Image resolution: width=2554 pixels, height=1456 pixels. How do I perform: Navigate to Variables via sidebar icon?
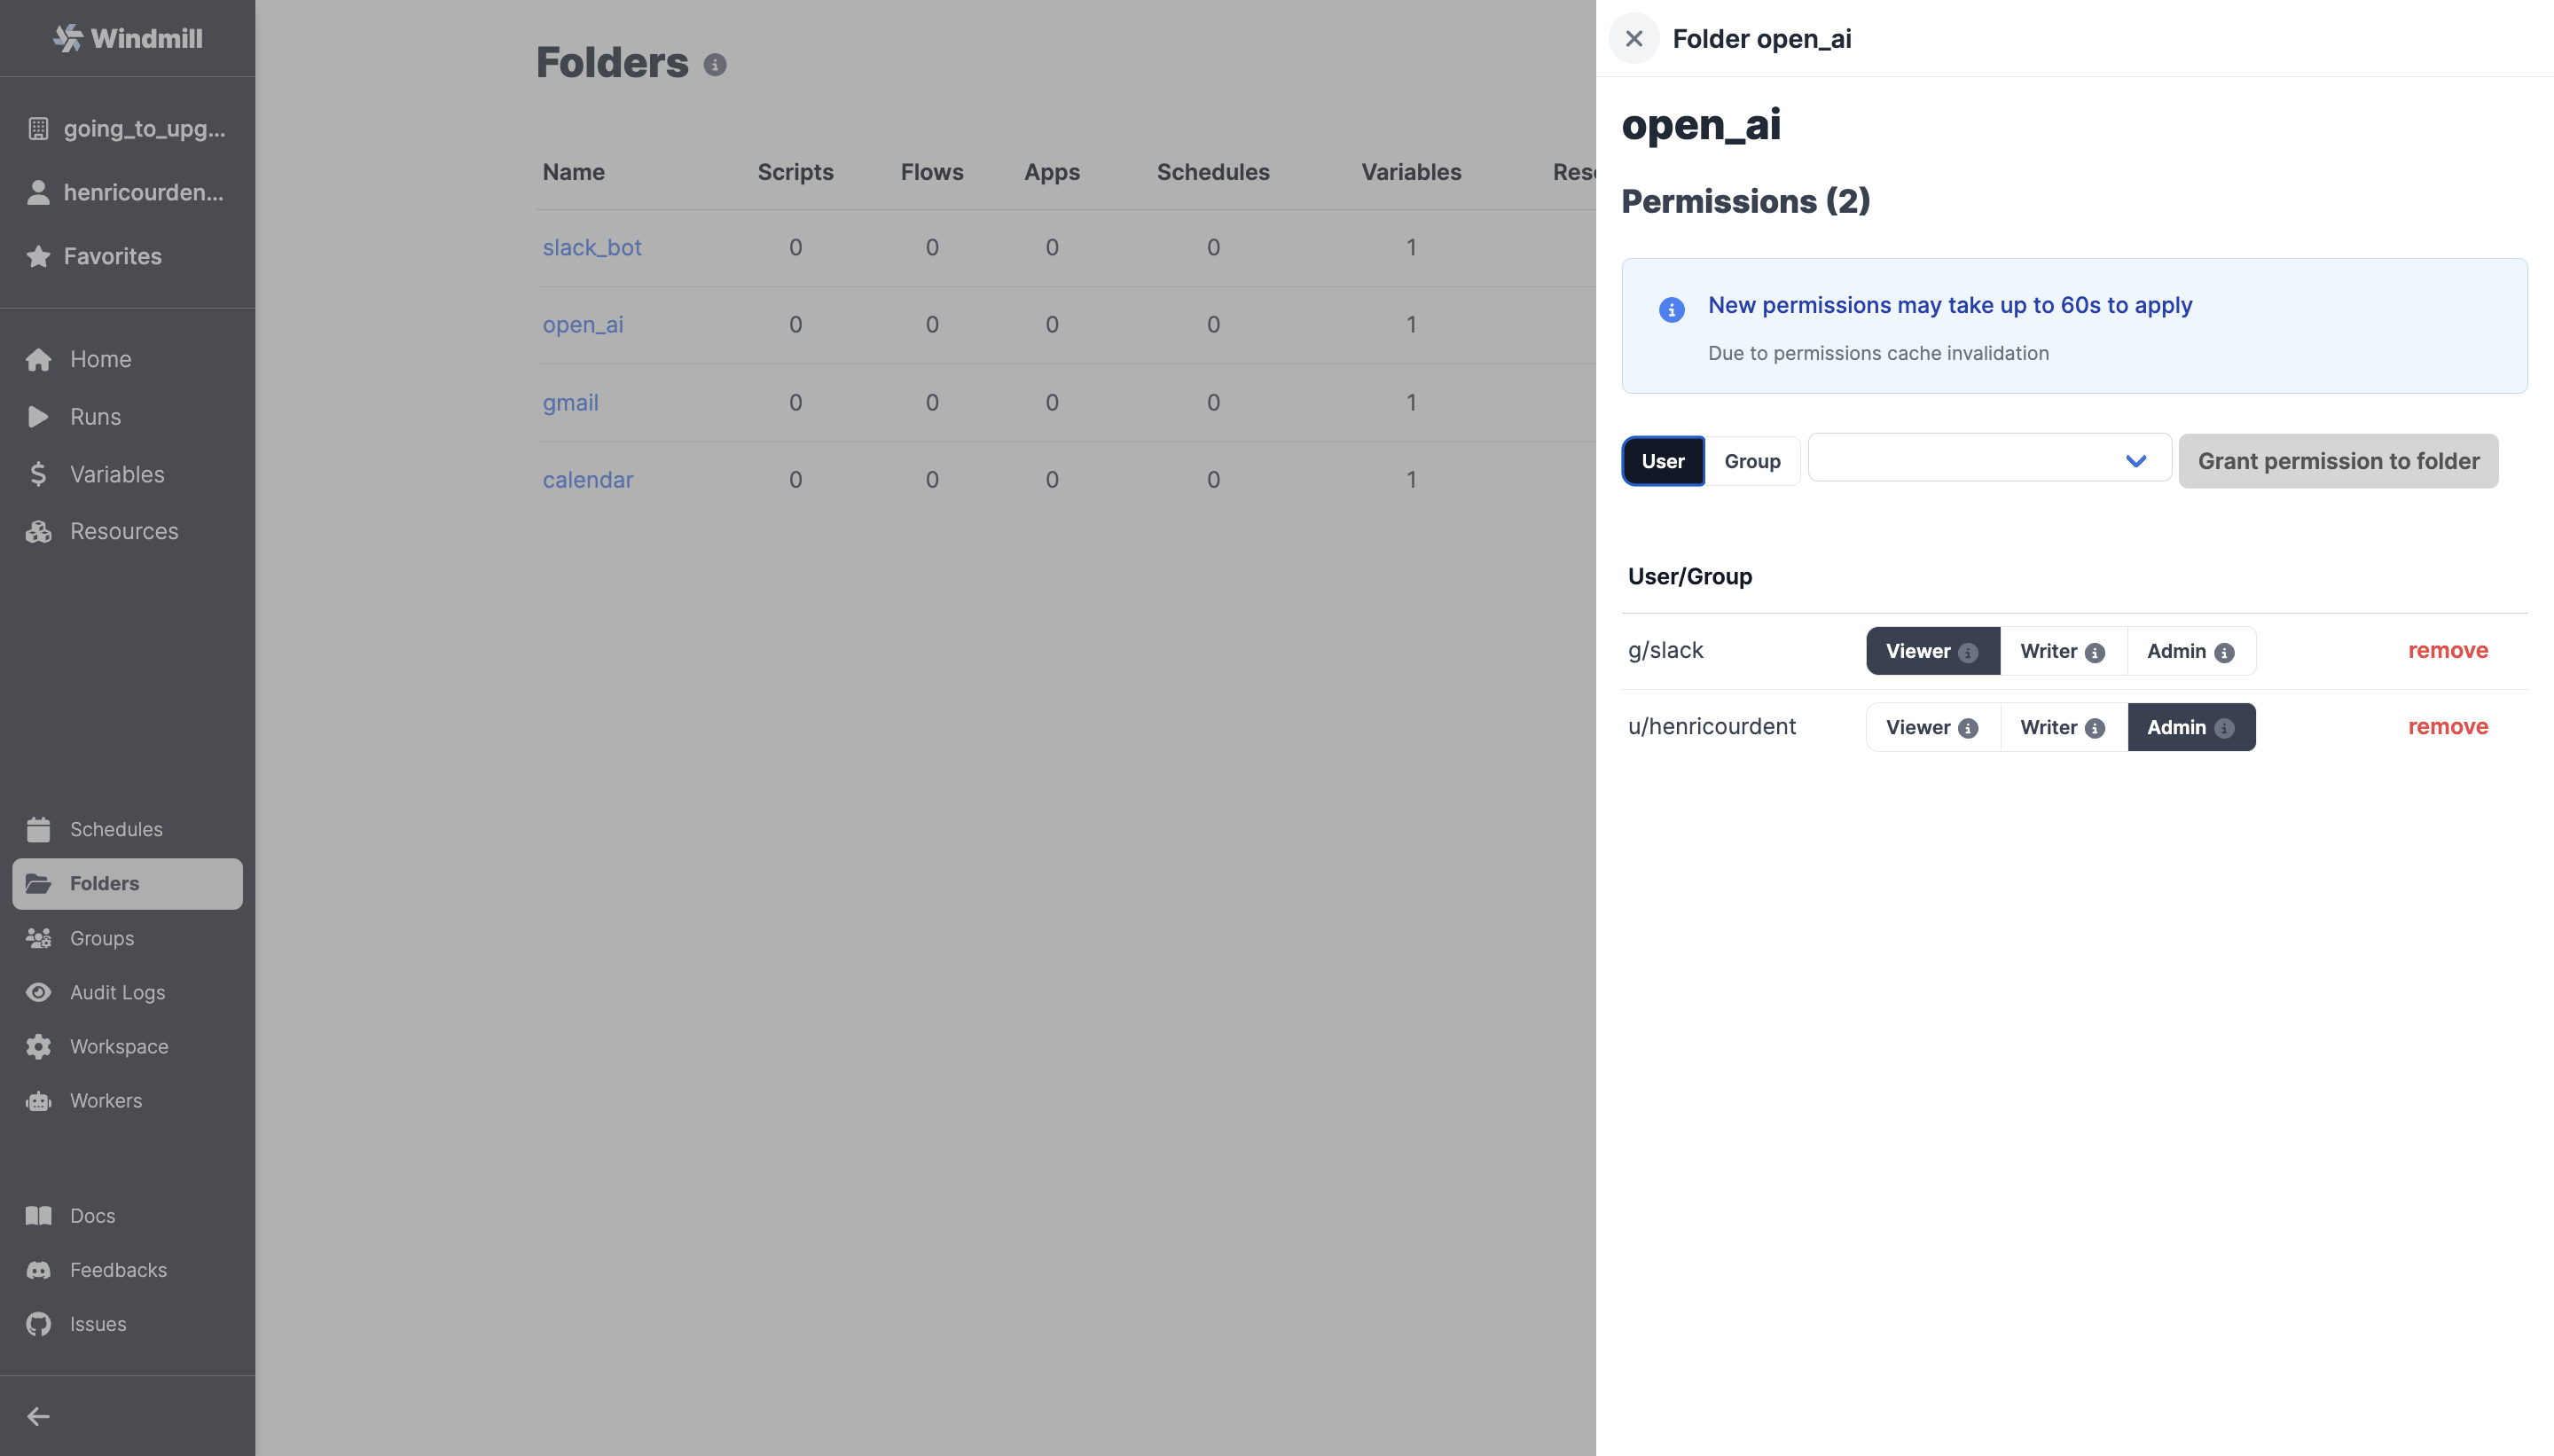click(39, 474)
